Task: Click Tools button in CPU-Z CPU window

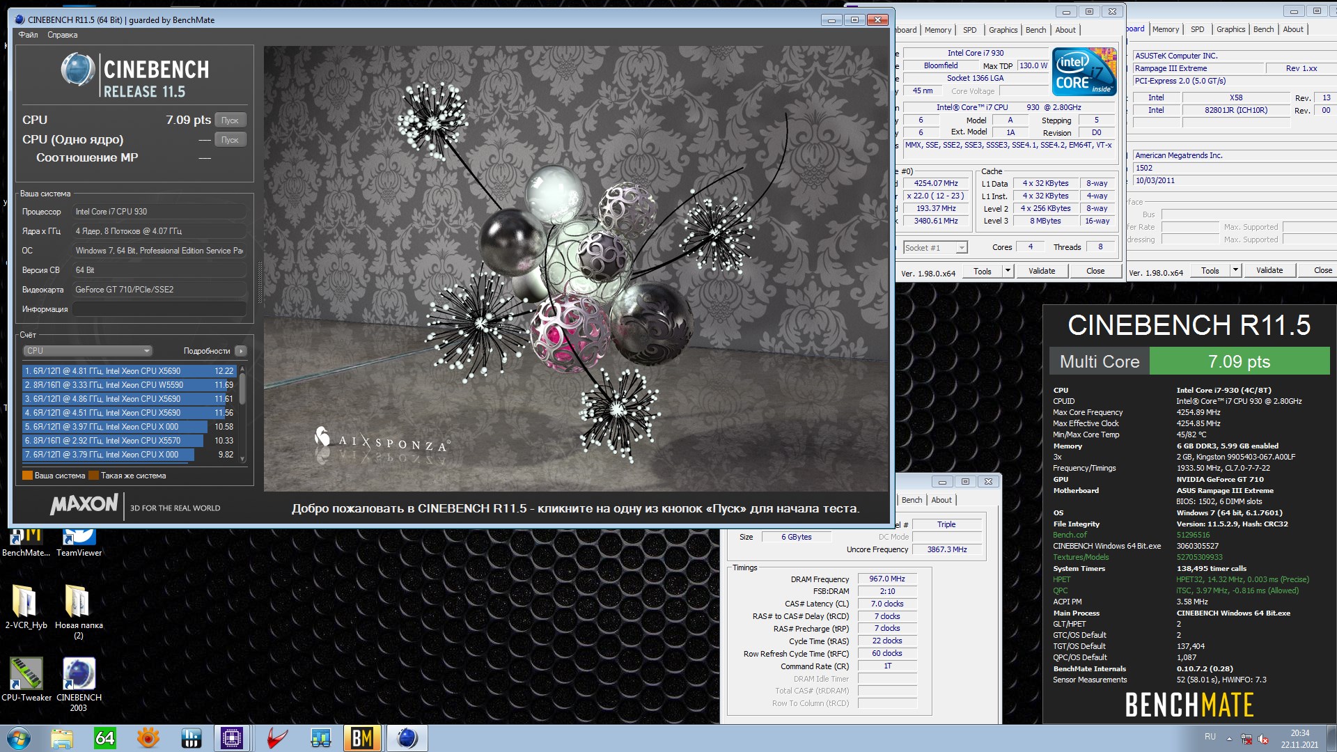Action: coord(983,271)
